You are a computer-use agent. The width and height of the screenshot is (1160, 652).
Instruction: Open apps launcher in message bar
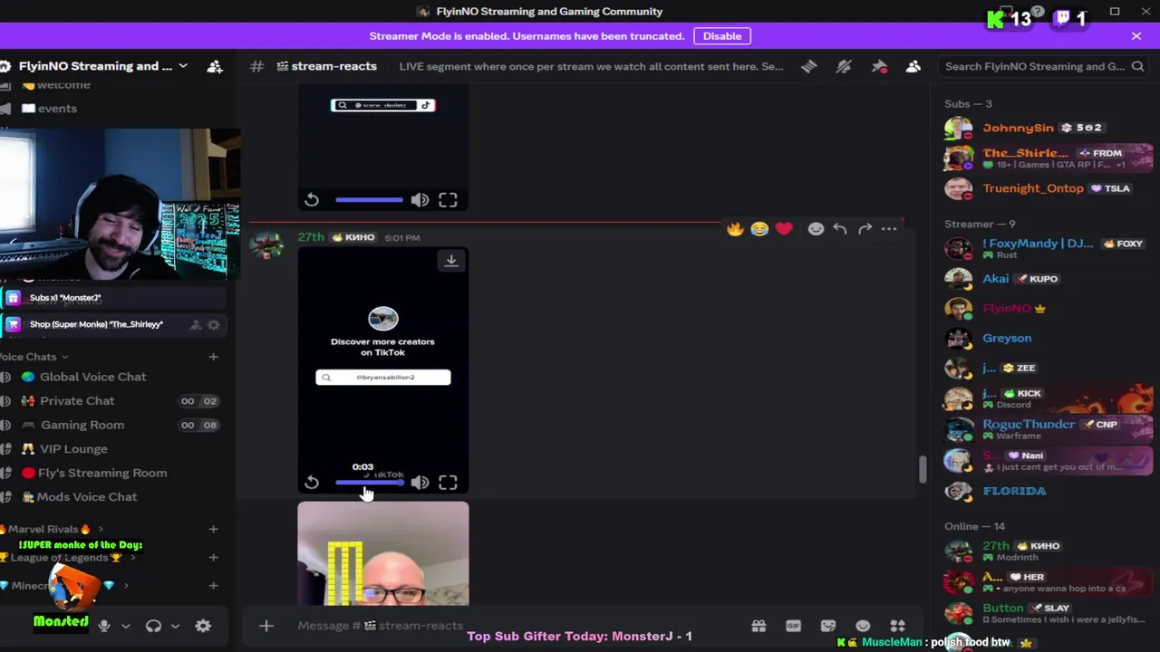point(897,626)
